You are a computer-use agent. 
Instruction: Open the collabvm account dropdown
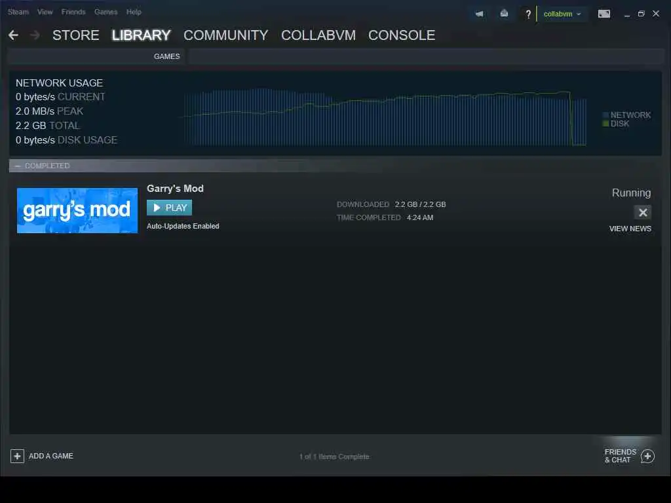[562, 14]
